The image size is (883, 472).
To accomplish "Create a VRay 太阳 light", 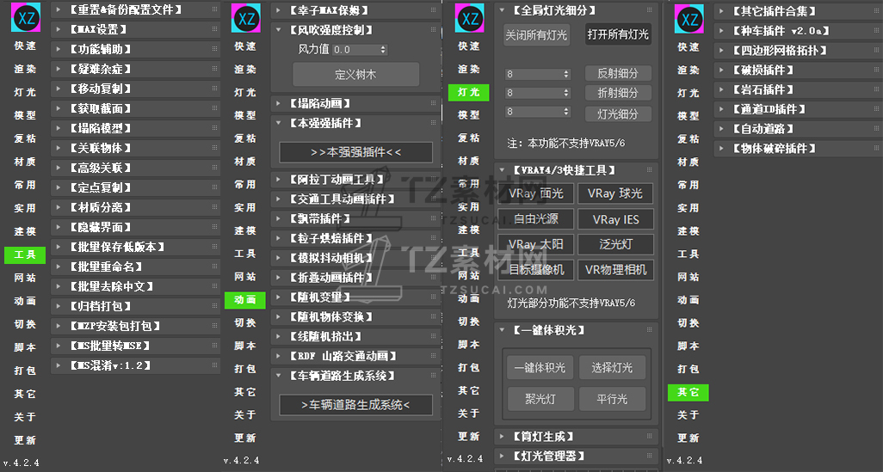I will 536,244.
